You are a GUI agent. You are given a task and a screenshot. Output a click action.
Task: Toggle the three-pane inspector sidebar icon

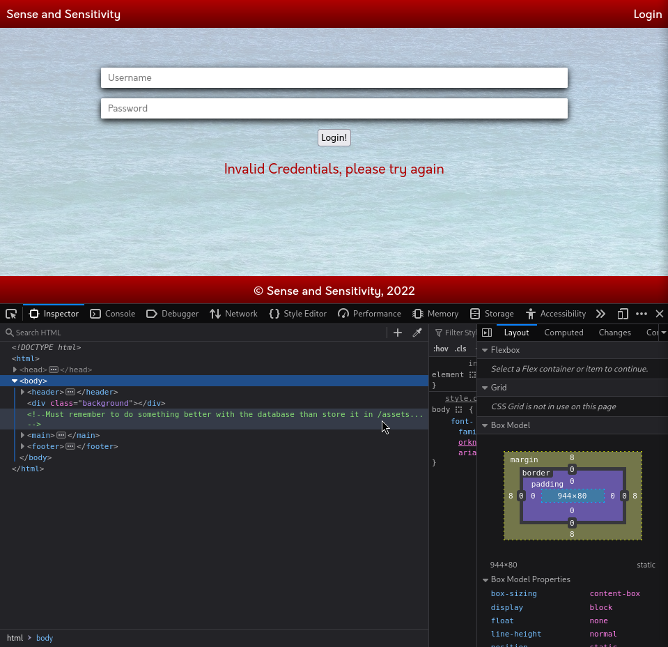tap(487, 333)
